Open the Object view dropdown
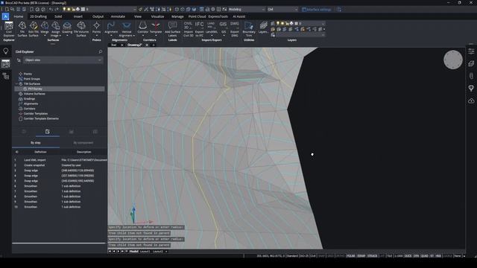This screenshot has width=477, height=268. [x=63, y=60]
